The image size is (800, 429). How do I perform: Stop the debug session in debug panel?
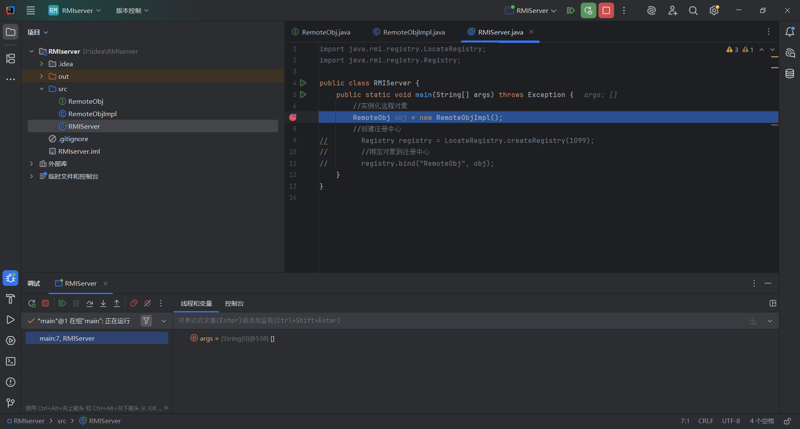45,304
